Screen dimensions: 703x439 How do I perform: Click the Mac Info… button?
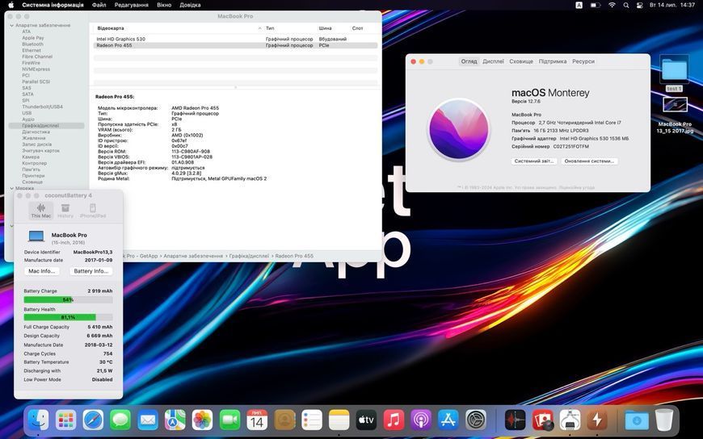click(x=42, y=271)
